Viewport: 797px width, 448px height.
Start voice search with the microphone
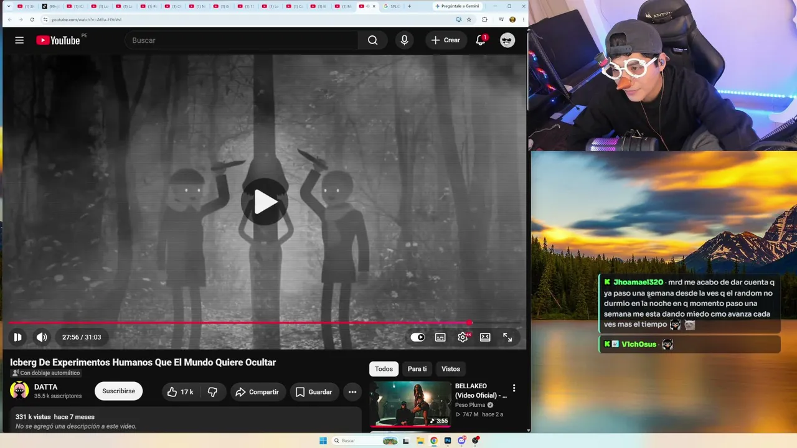405,40
